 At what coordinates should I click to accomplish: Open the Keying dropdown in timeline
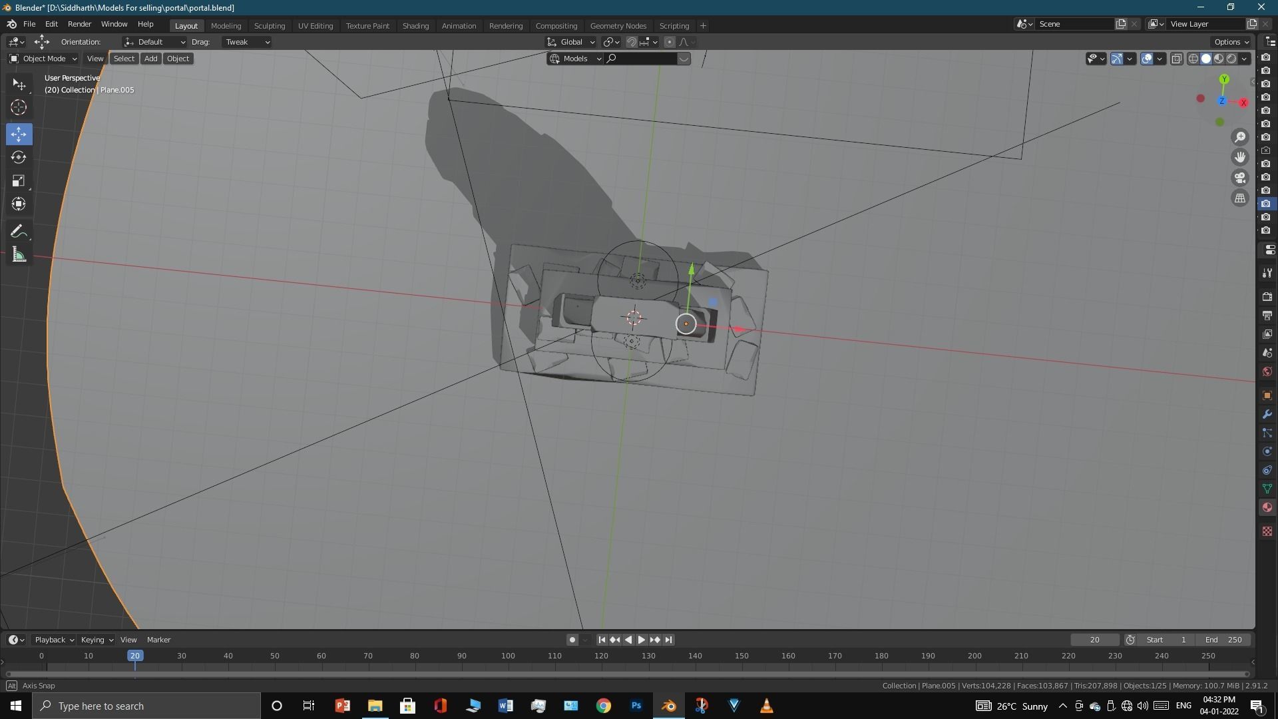coord(97,640)
